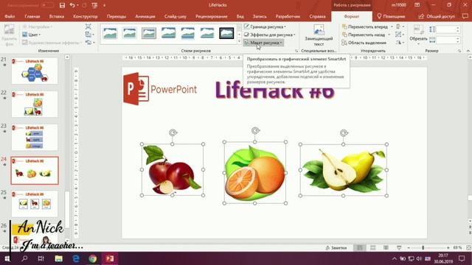The height and width of the screenshot is (265, 472).
Task: Switch to the Вставка ribbon tab
Action: click(57, 16)
